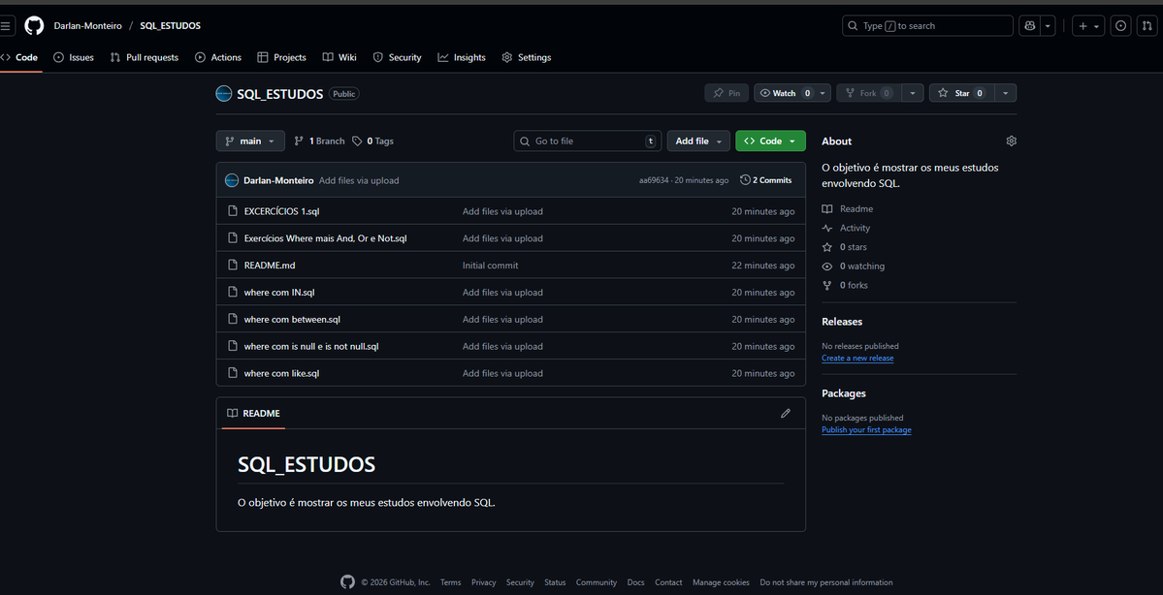Viewport: 1163px width, 595px height.
Task: Open 'Add files via upload' latest commit message
Action: tap(359, 180)
